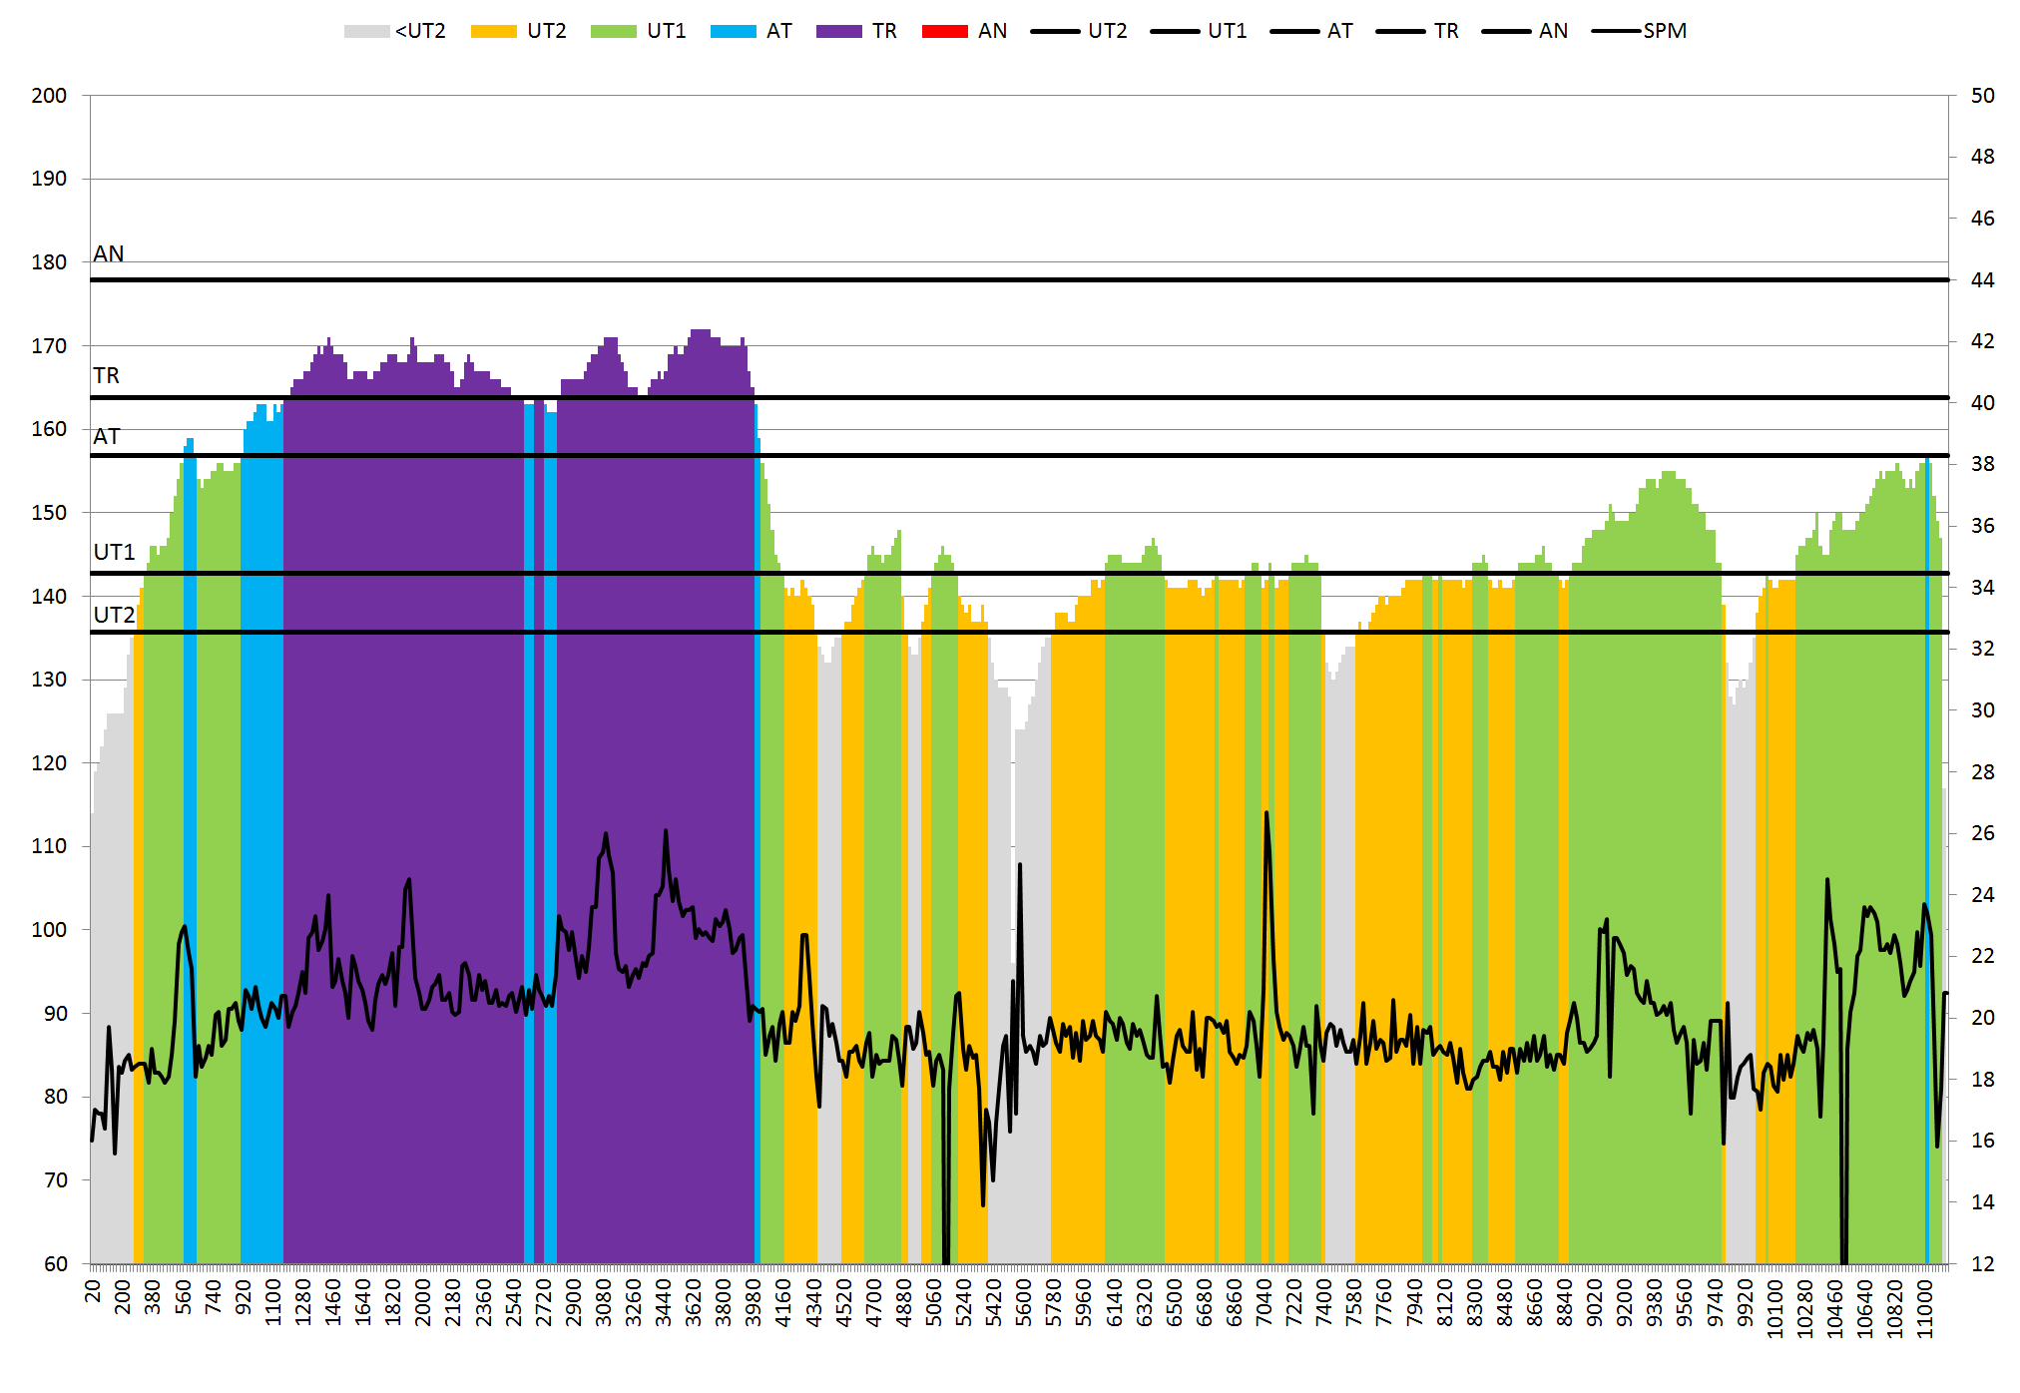Screen dimensions: 2020x1393
Task: Click the 50 value on right axis
Action: pos(1982,96)
